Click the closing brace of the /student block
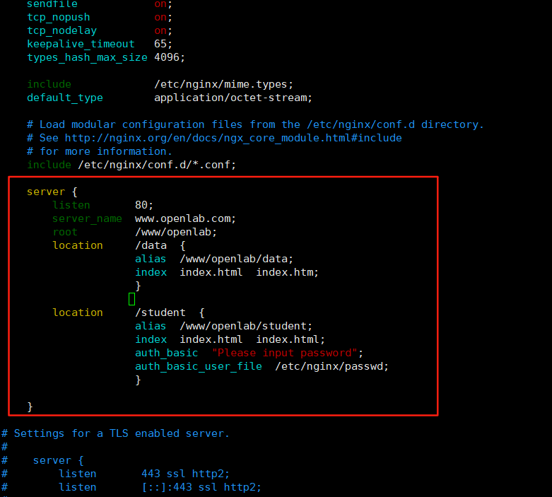The height and width of the screenshot is (497, 552). tap(138, 380)
